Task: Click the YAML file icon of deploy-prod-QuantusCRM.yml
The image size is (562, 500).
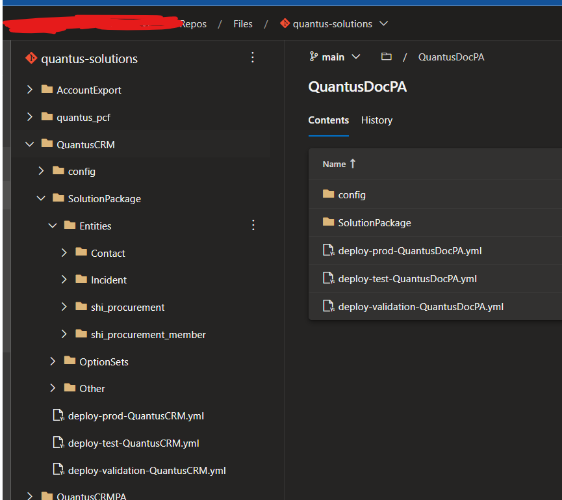Action: pos(57,415)
